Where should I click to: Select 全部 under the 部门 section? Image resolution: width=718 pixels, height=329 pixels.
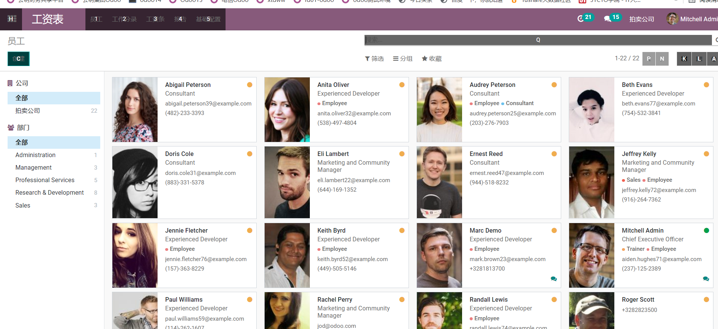coord(54,142)
